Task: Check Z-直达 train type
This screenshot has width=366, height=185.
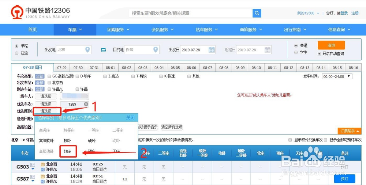Action: 105,76
